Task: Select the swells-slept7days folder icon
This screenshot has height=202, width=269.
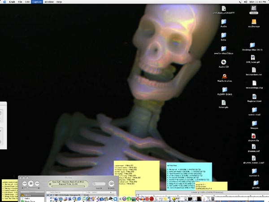Action: (x=224, y=48)
